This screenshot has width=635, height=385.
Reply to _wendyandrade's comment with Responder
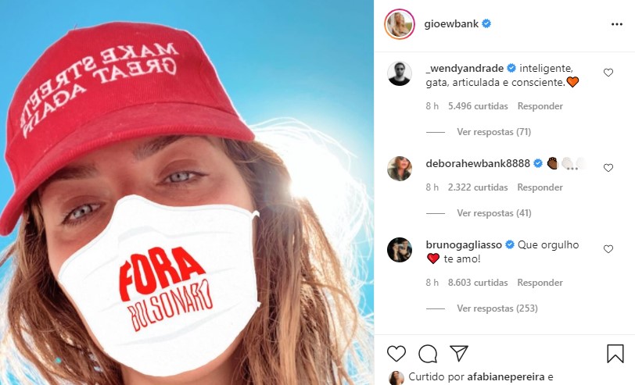coord(540,106)
